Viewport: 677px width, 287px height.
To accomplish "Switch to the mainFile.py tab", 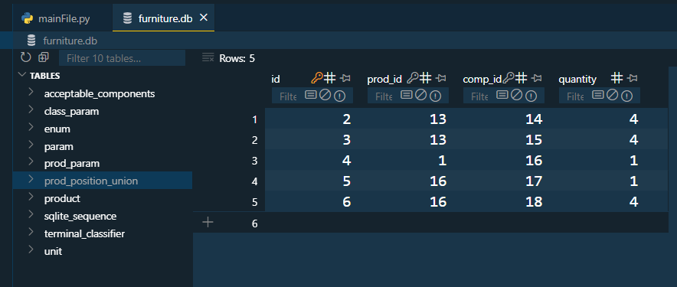I will click(56, 19).
